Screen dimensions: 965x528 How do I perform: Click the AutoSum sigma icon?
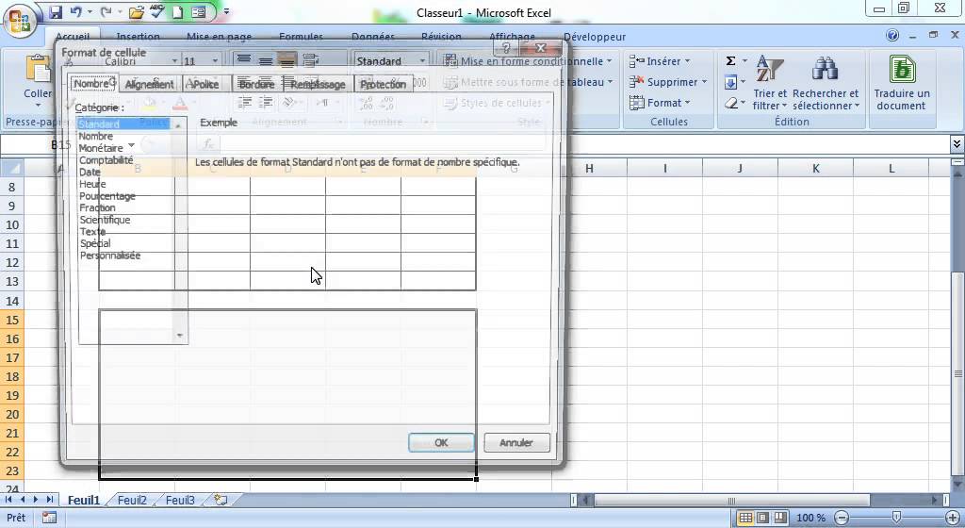tap(730, 60)
